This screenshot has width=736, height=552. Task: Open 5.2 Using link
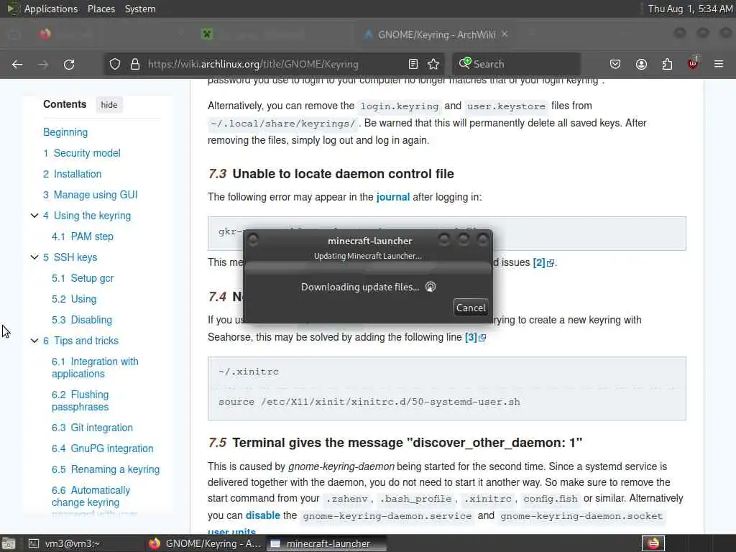click(x=74, y=299)
